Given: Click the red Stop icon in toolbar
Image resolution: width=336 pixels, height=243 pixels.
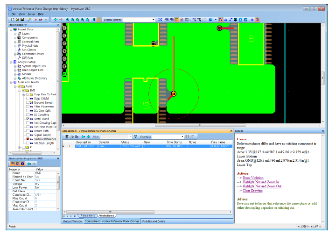Looking at the screenshot, I should pyautogui.click(x=46, y=20).
